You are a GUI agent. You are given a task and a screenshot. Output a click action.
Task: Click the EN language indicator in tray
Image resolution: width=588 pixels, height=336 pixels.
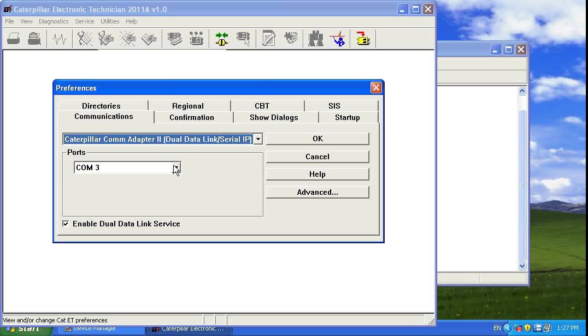pos(497,328)
